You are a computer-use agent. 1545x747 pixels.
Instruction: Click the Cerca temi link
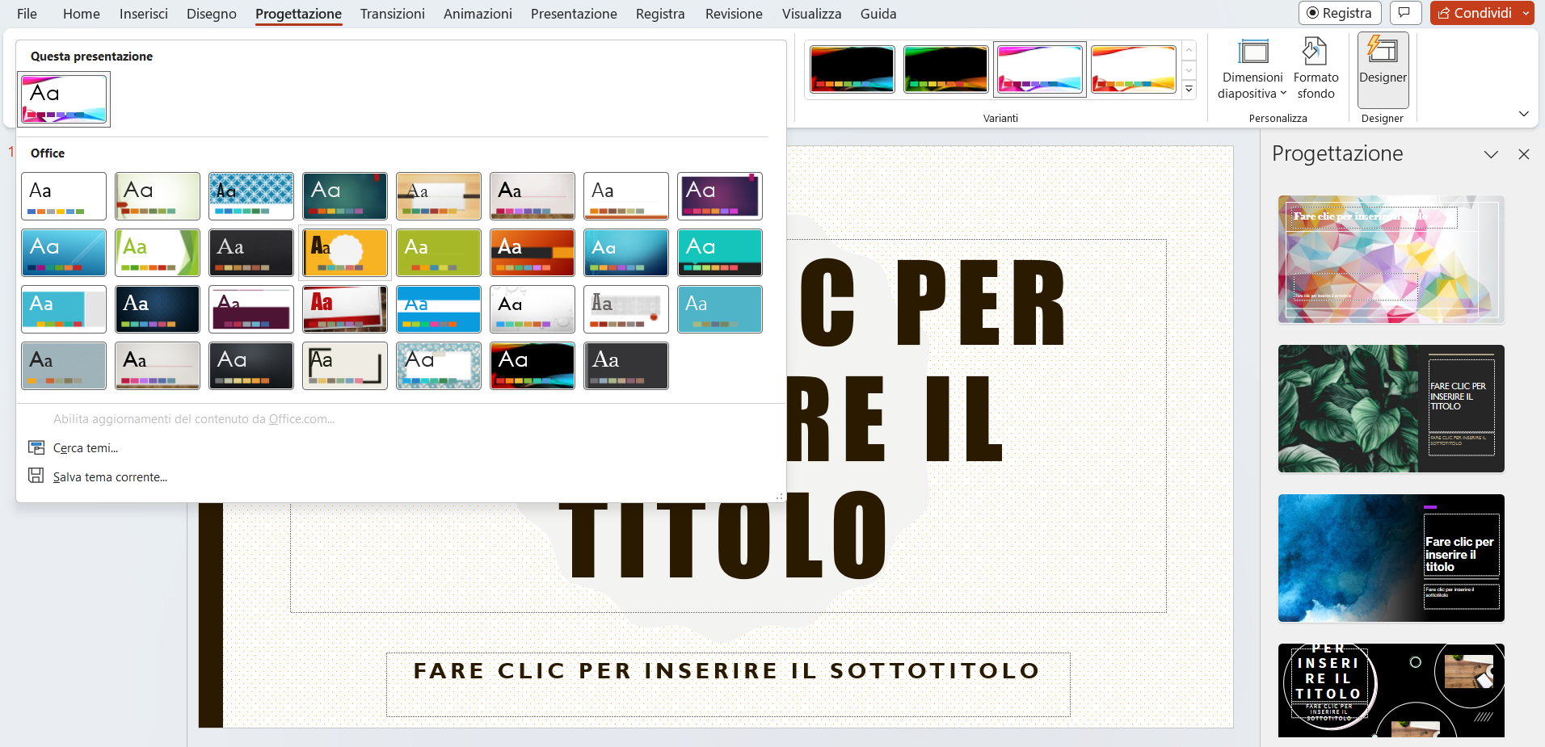tap(85, 447)
